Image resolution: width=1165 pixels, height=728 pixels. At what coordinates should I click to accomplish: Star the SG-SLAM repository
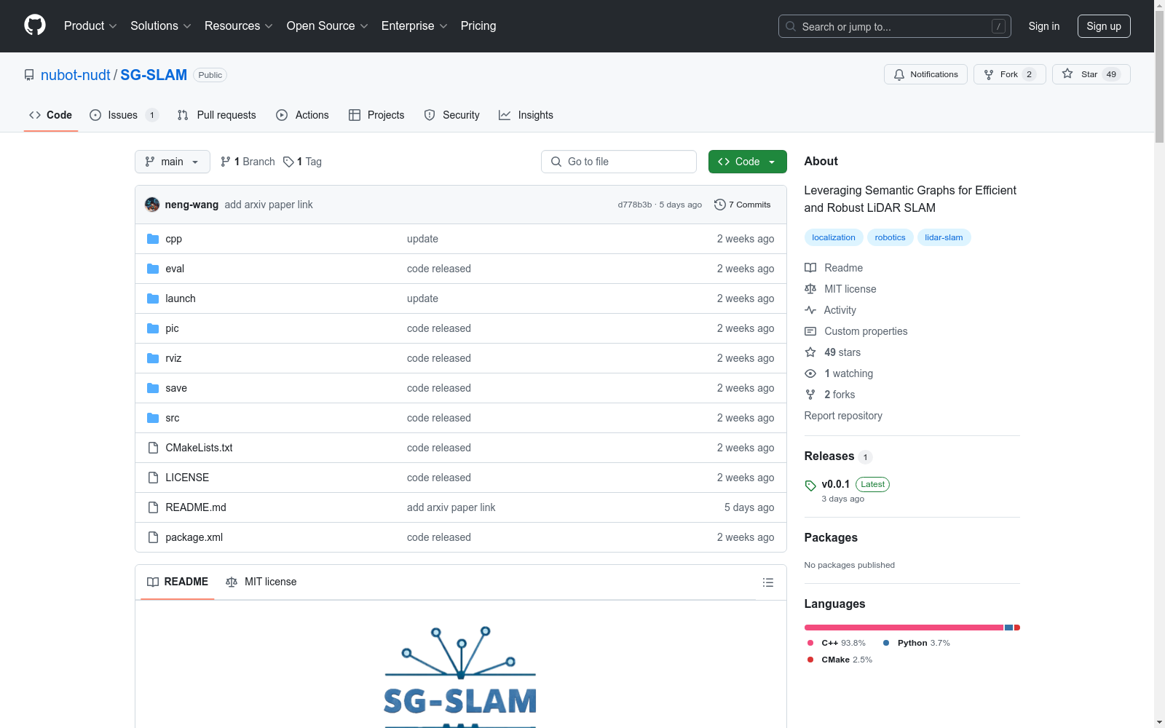point(1091,74)
